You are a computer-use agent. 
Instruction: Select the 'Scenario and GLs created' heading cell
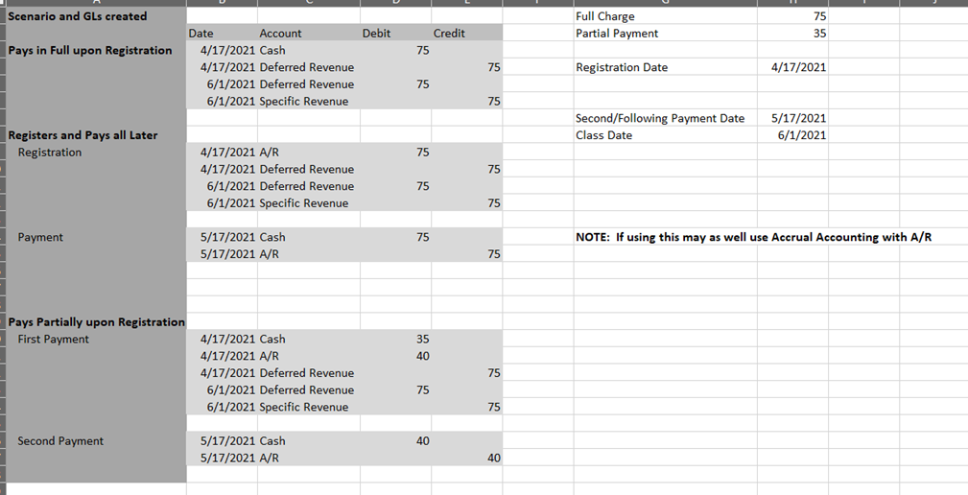pyautogui.click(x=96, y=16)
